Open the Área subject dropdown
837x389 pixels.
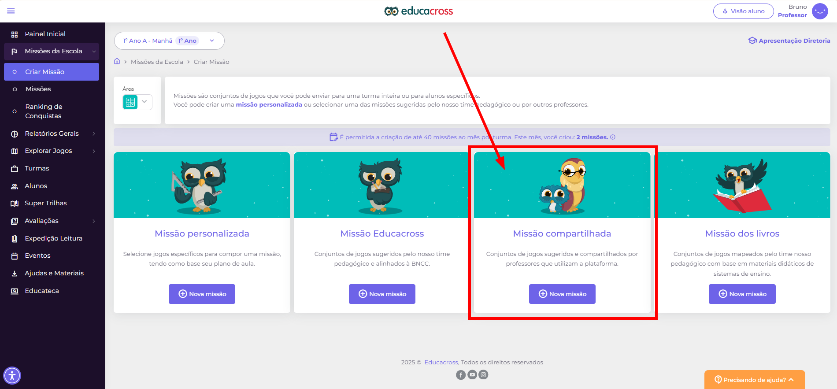[137, 102]
